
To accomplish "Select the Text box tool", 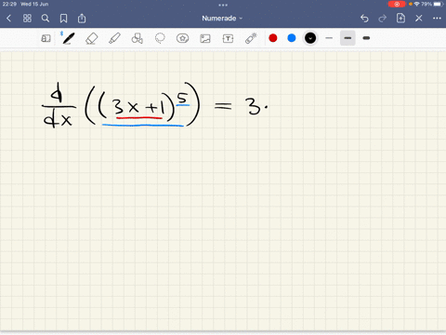I will coord(228,38).
